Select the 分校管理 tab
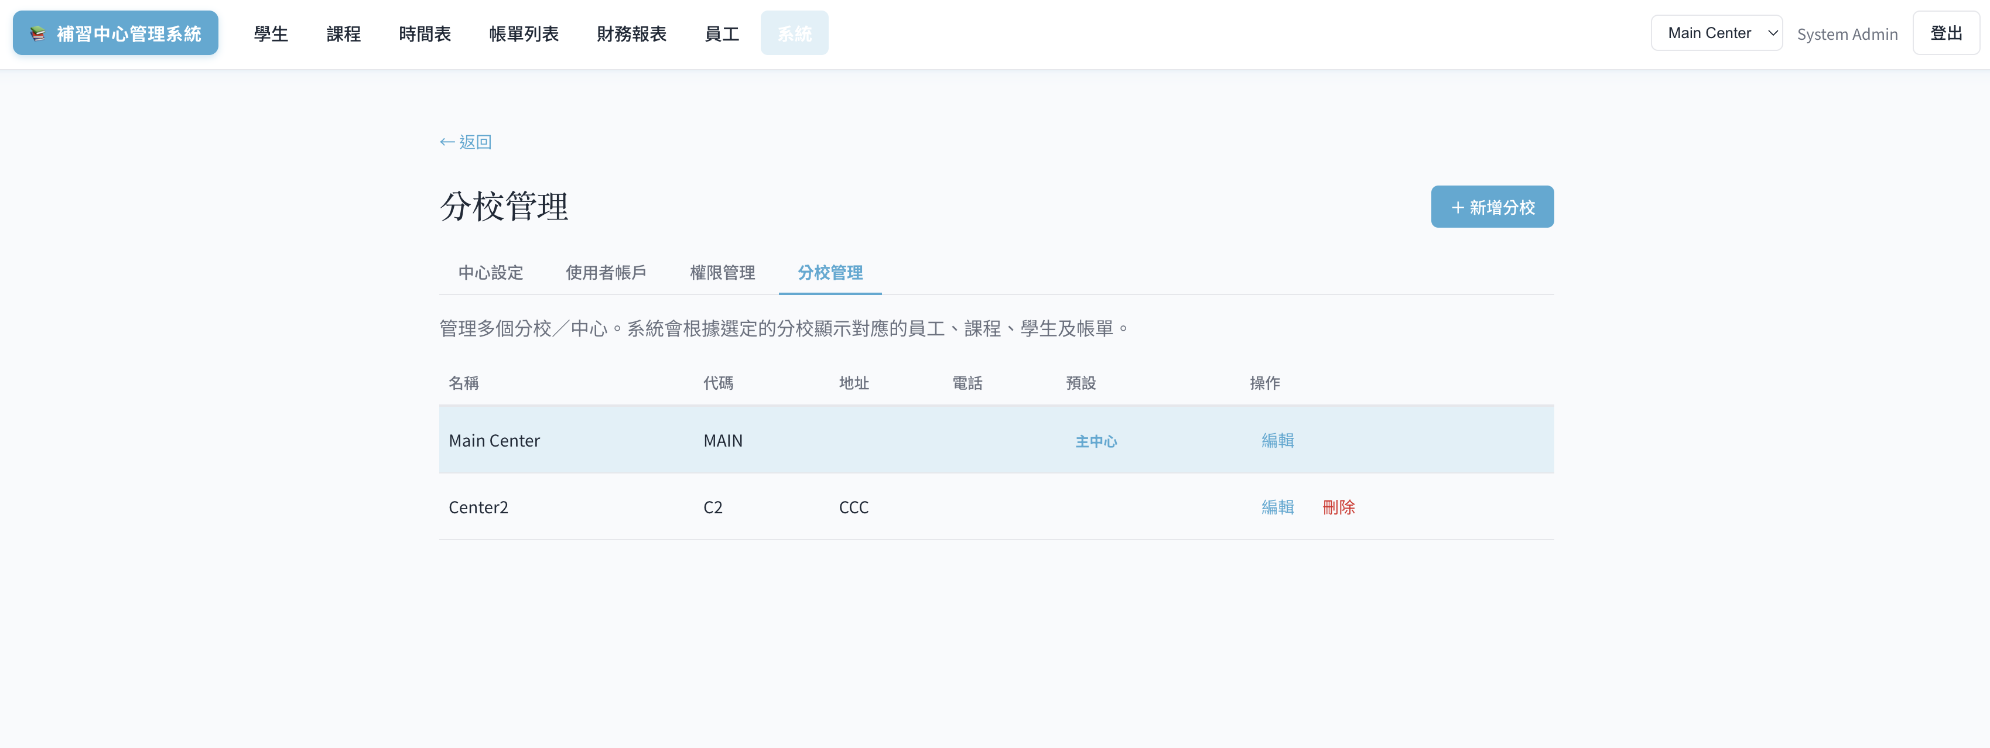Screen dimensions: 1990x748 830,273
